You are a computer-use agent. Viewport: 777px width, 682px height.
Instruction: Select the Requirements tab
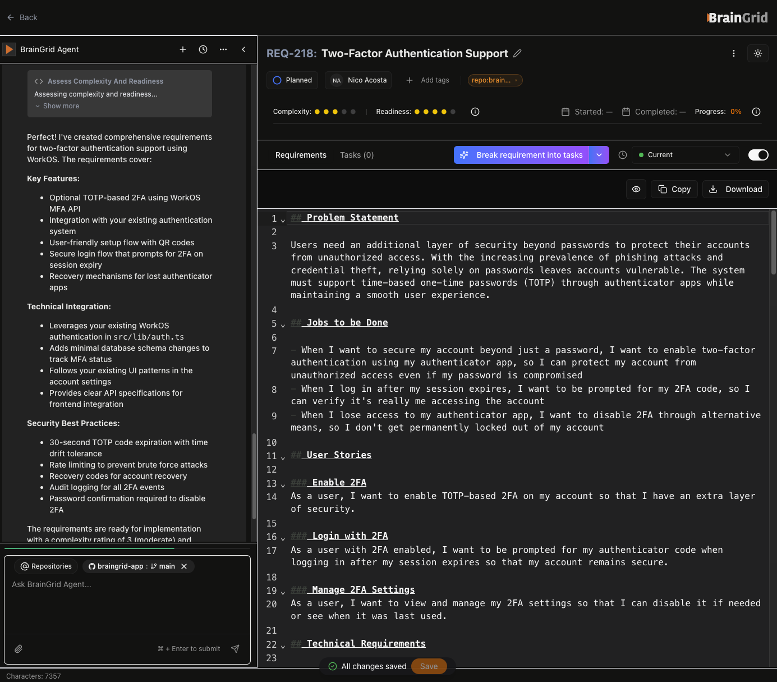301,155
